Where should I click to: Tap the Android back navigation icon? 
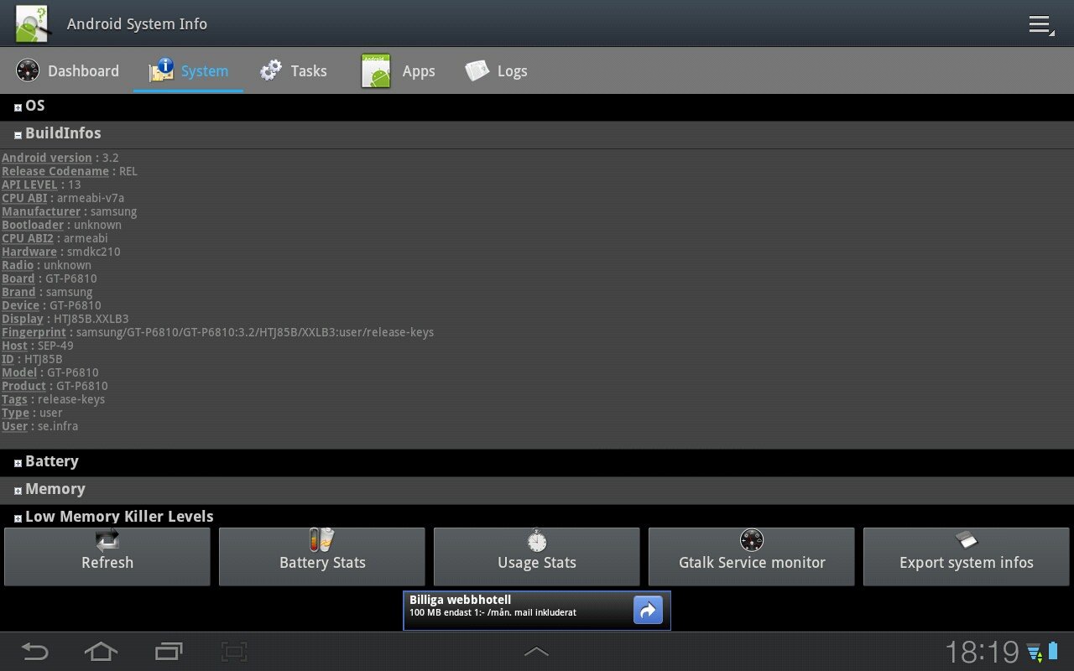34,651
